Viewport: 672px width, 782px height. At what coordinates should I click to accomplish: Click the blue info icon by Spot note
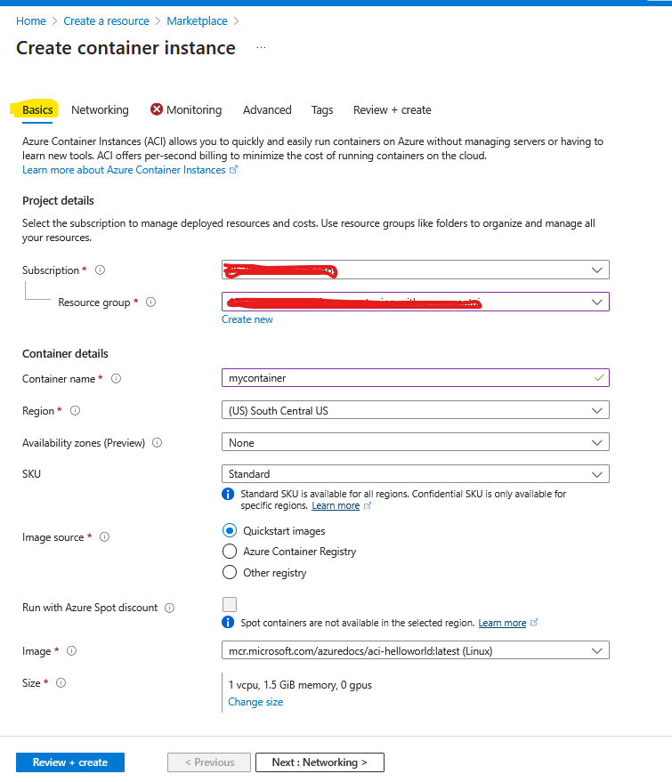click(x=228, y=623)
